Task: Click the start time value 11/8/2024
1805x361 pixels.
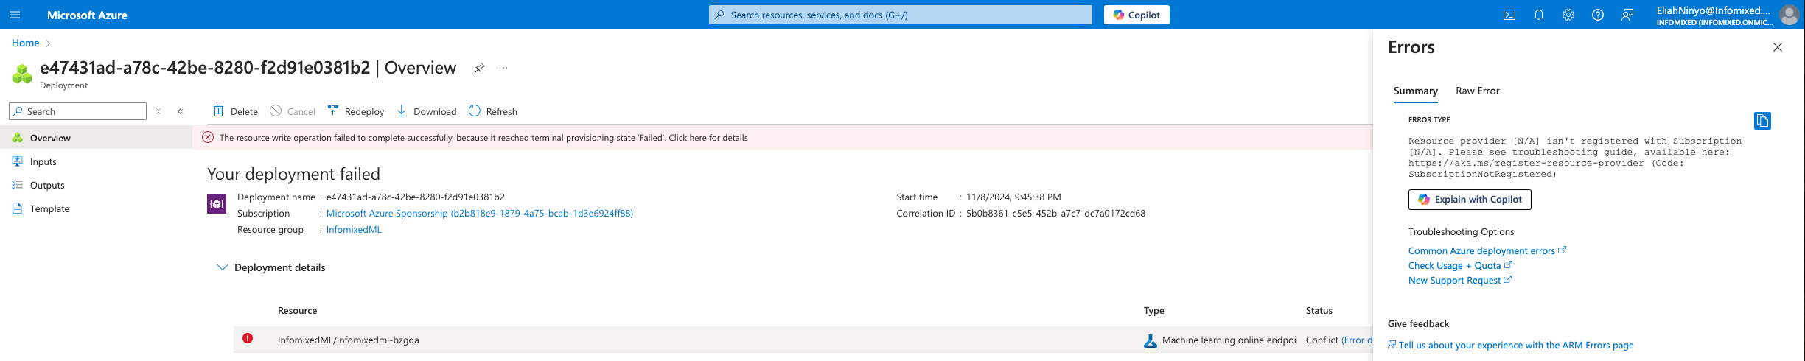Action: click(x=1013, y=197)
